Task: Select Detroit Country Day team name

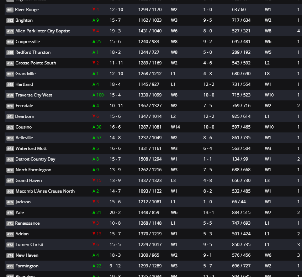Action: click(x=35, y=159)
